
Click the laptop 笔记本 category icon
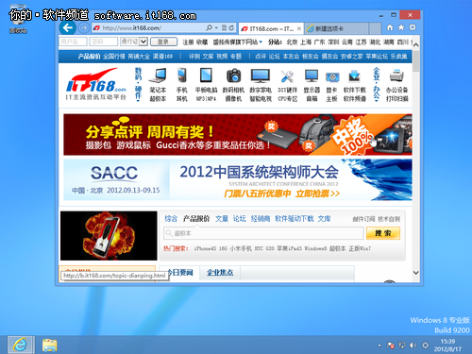coord(158,76)
